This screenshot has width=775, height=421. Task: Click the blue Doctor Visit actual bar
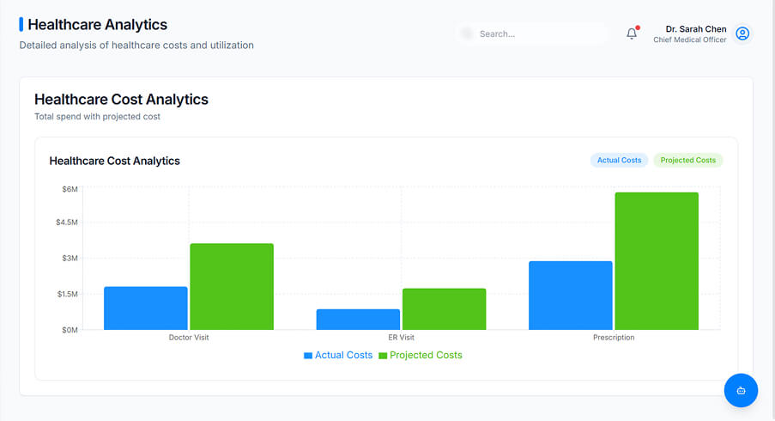click(146, 308)
